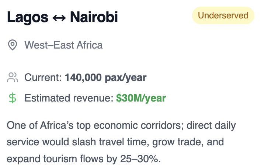Click description line starting expand tourism flows
This screenshot has height=167, width=261.
tap(84, 159)
